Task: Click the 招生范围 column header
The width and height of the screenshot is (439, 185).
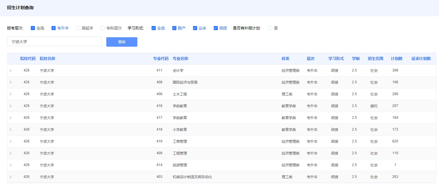Action: coord(375,59)
